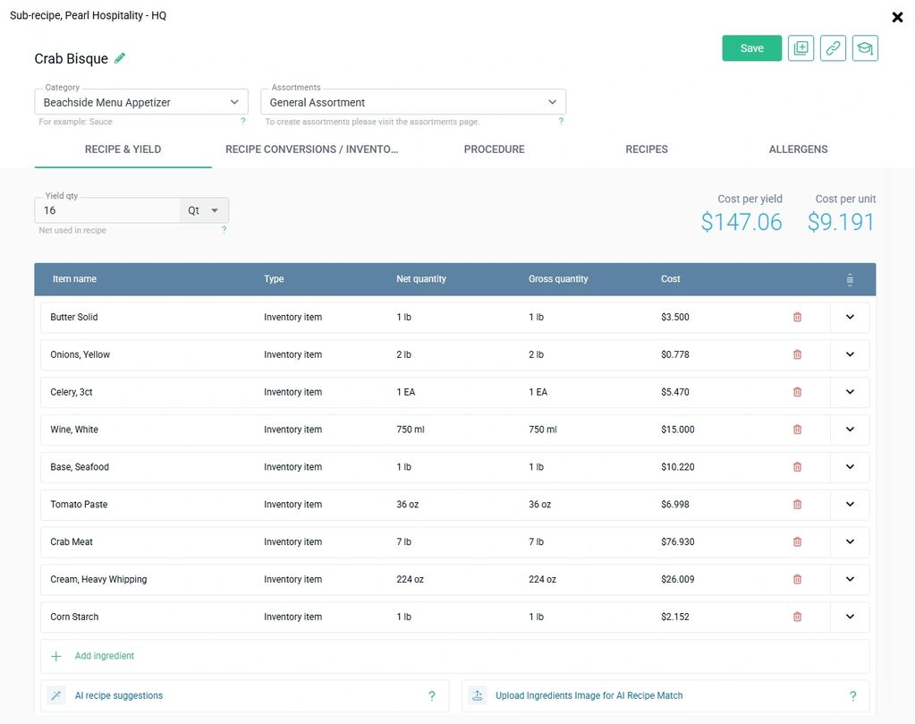Click trash icon for Crab Meat
Viewport: 915px width, 724px height.
point(798,542)
